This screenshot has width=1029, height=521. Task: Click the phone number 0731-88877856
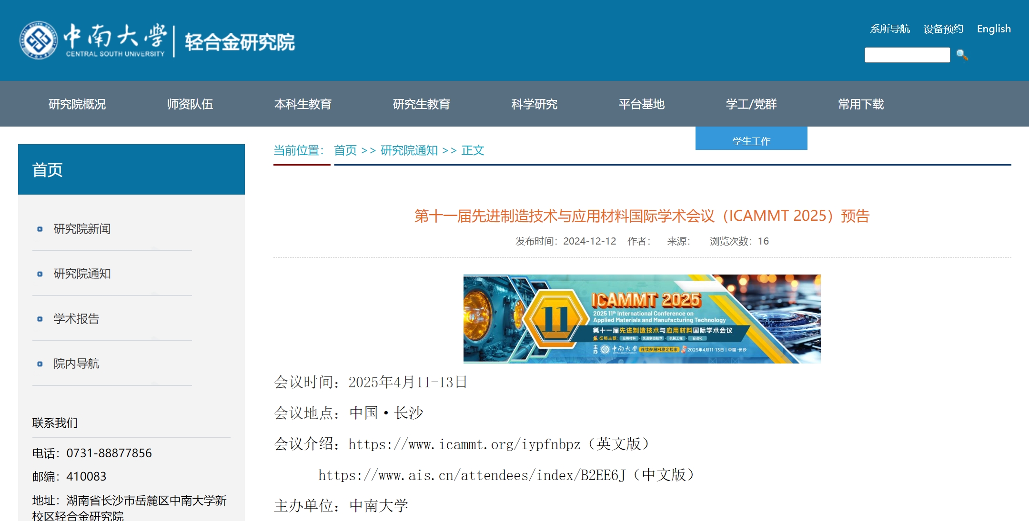[x=109, y=453]
